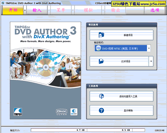
Task: Click the 输出大小 label
Action: 15,131
